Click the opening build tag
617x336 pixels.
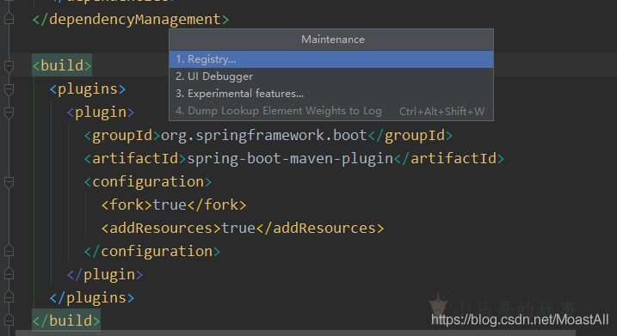click(62, 65)
